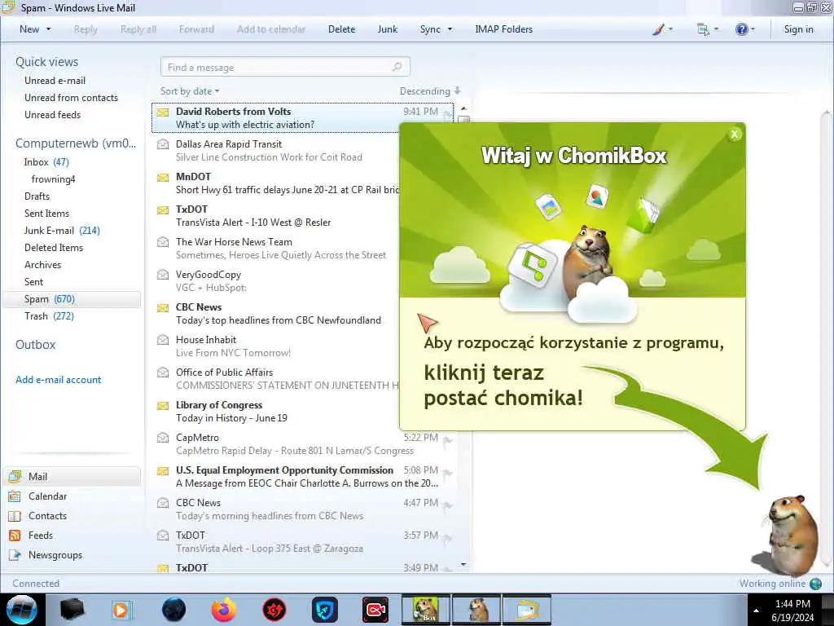The image size is (834, 626).
Task: Click the Sign in button
Action: coord(798,29)
